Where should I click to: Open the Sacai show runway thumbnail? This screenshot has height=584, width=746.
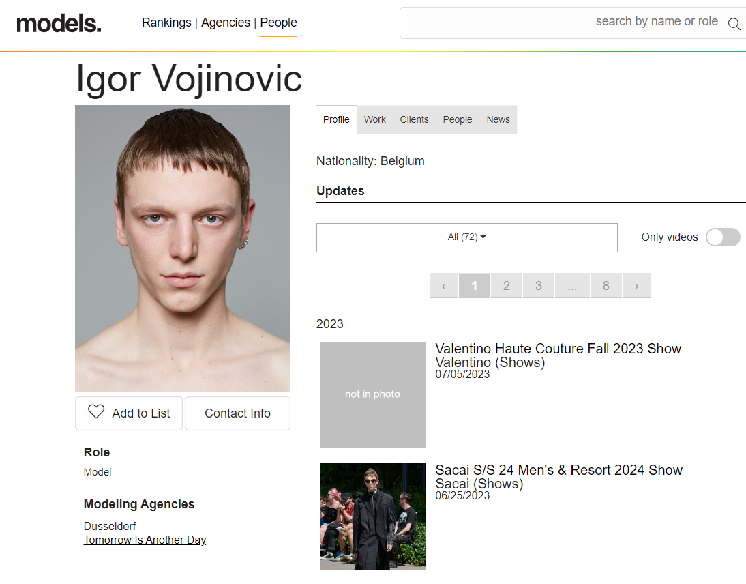(373, 516)
